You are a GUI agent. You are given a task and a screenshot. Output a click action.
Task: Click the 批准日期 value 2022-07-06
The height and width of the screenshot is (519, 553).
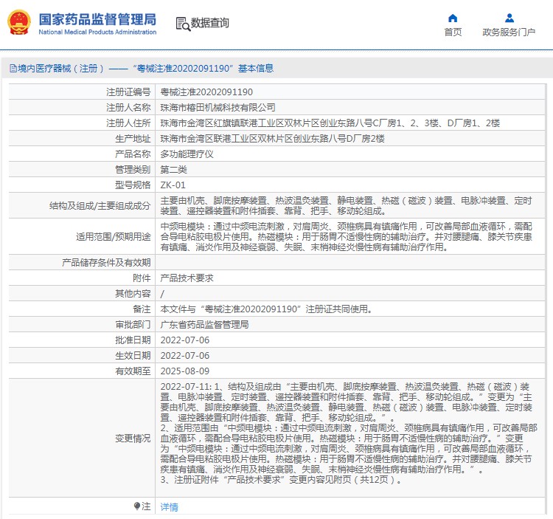(185, 340)
